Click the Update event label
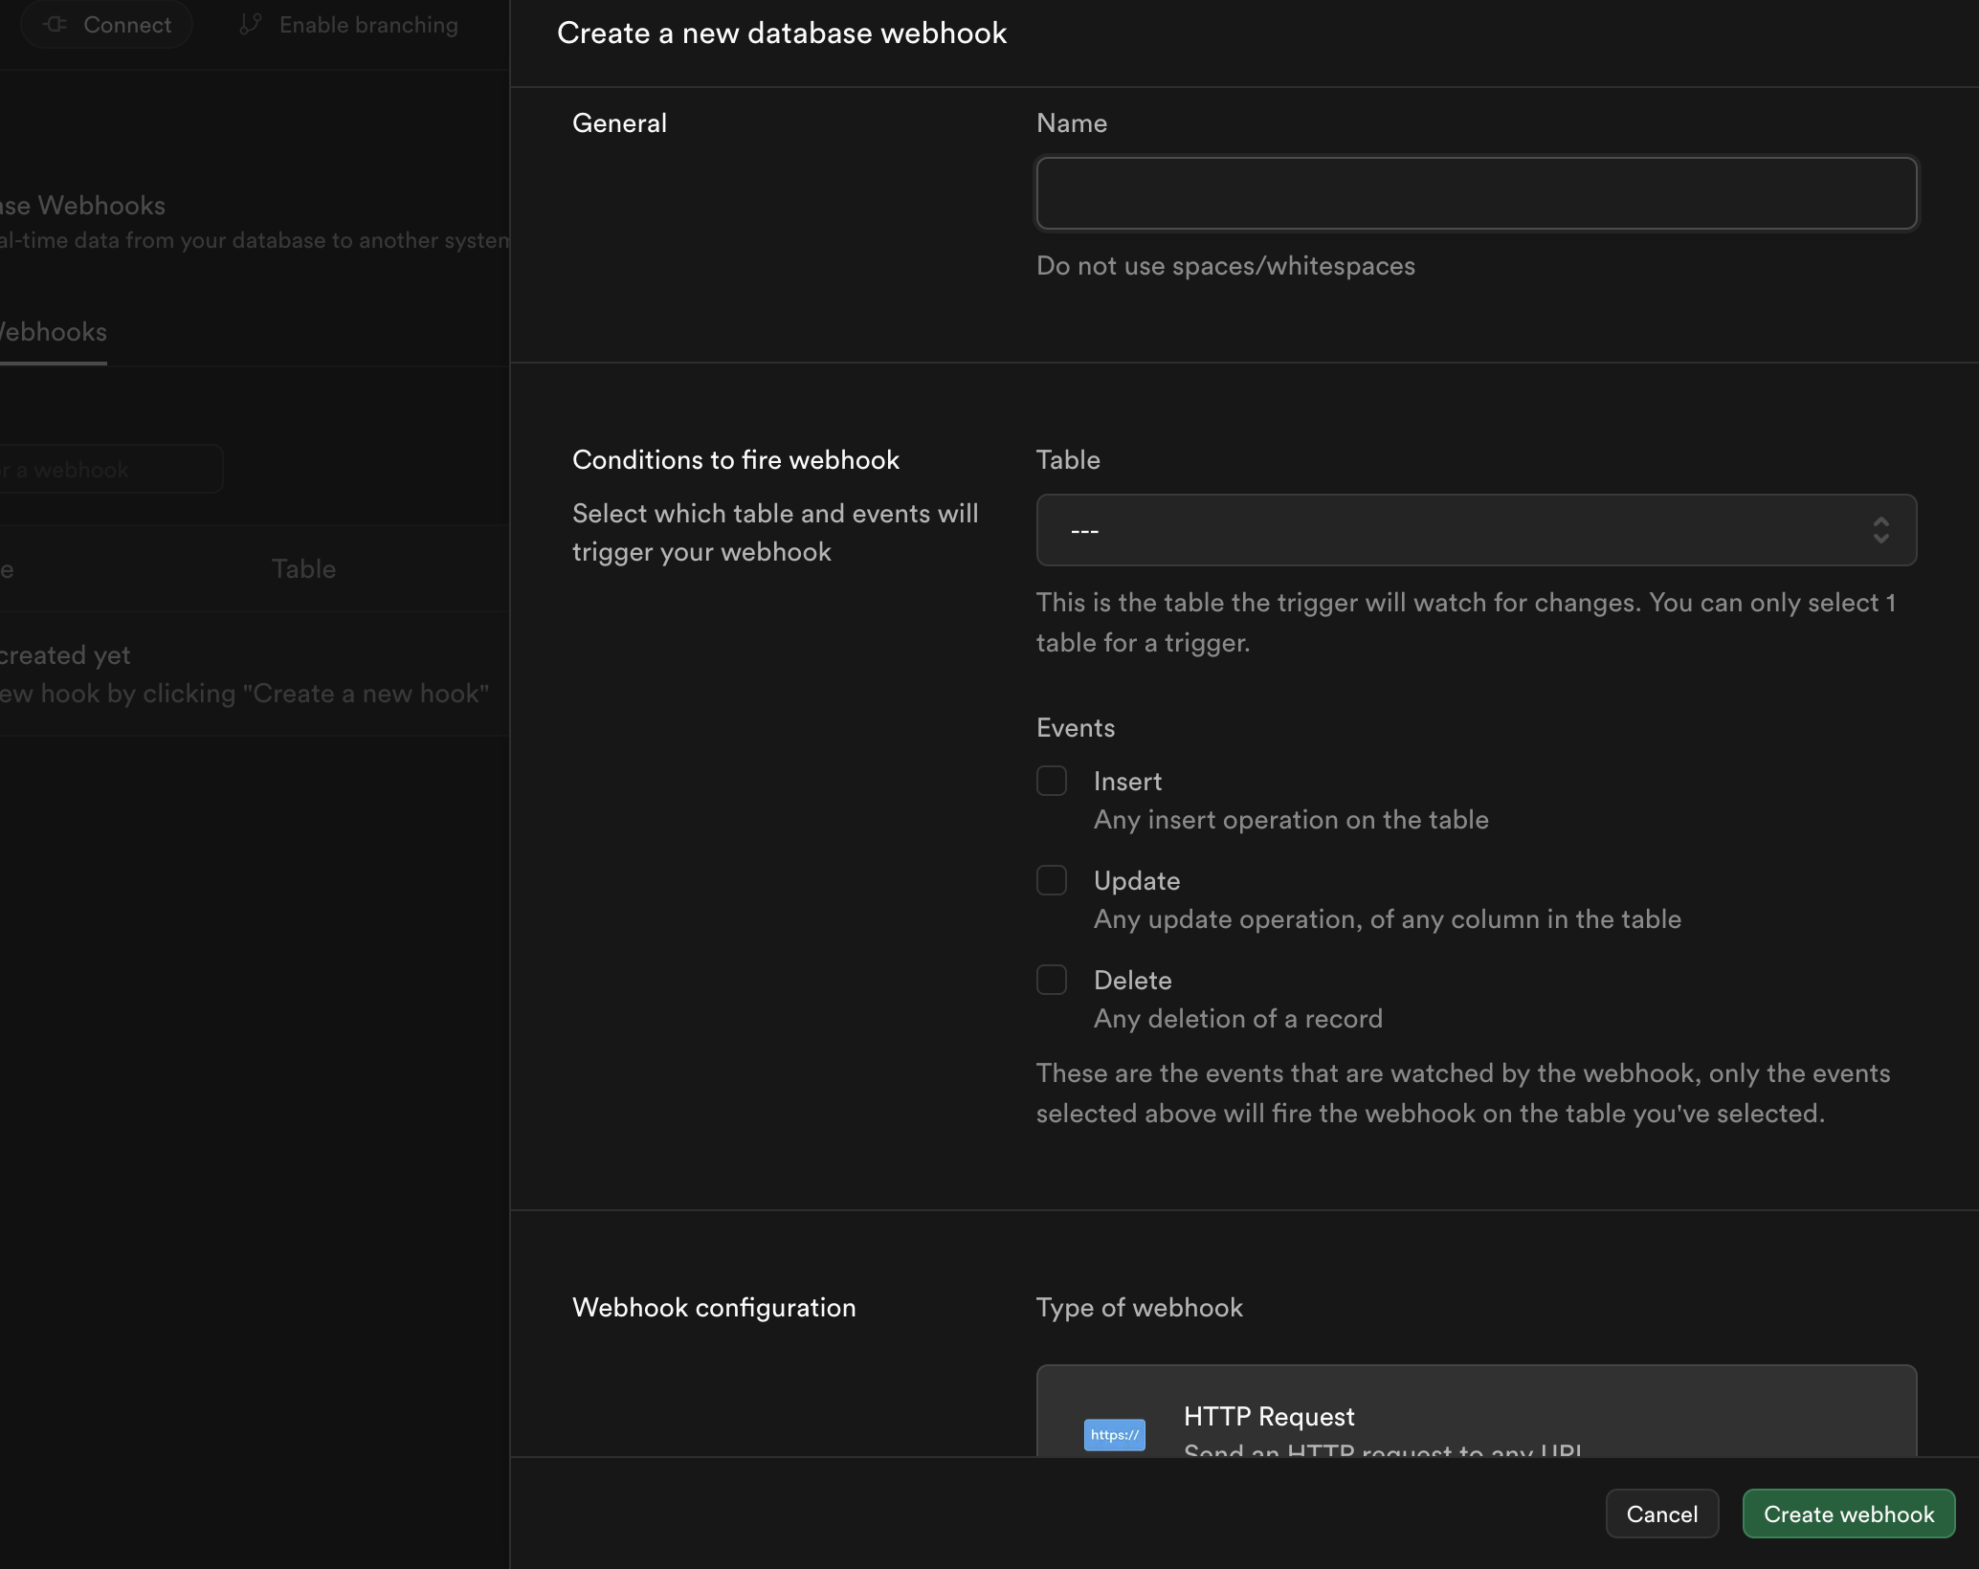This screenshot has width=1979, height=1569. [x=1136, y=881]
